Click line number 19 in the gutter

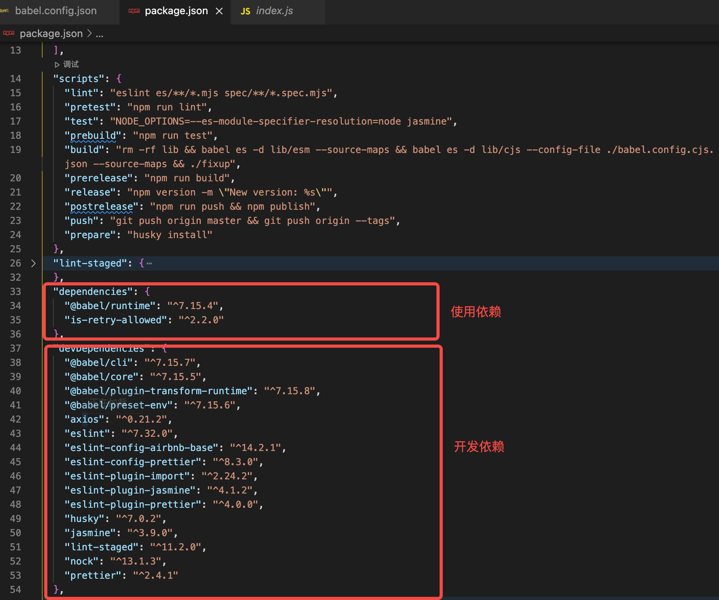tap(15, 150)
